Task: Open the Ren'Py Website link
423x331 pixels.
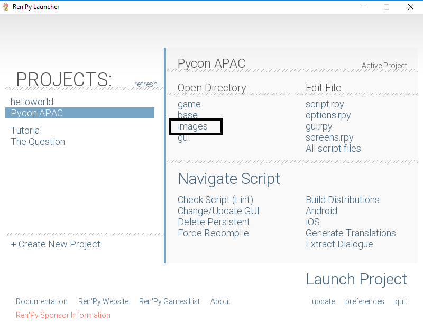Action: [103, 301]
